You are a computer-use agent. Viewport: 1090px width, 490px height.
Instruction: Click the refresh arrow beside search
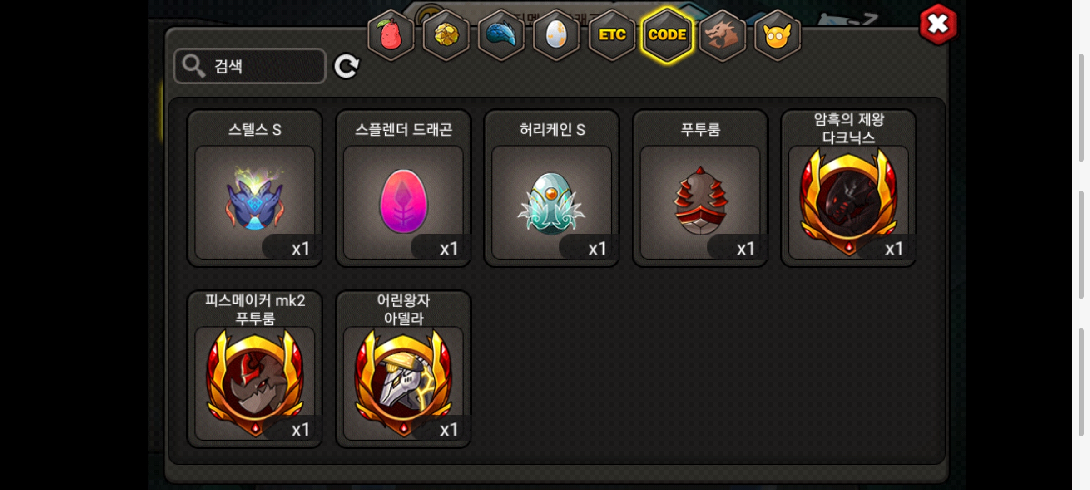[347, 66]
